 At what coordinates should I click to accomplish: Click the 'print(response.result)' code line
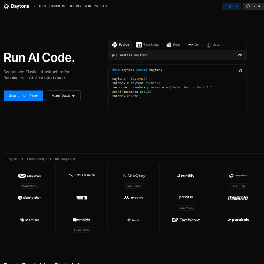132,92
